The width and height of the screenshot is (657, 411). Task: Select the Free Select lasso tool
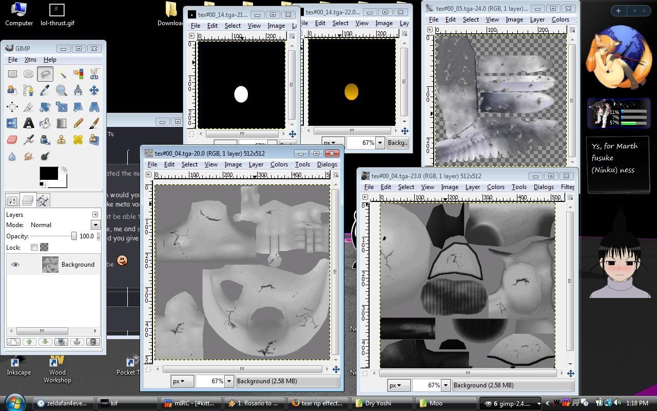pos(45,74)
